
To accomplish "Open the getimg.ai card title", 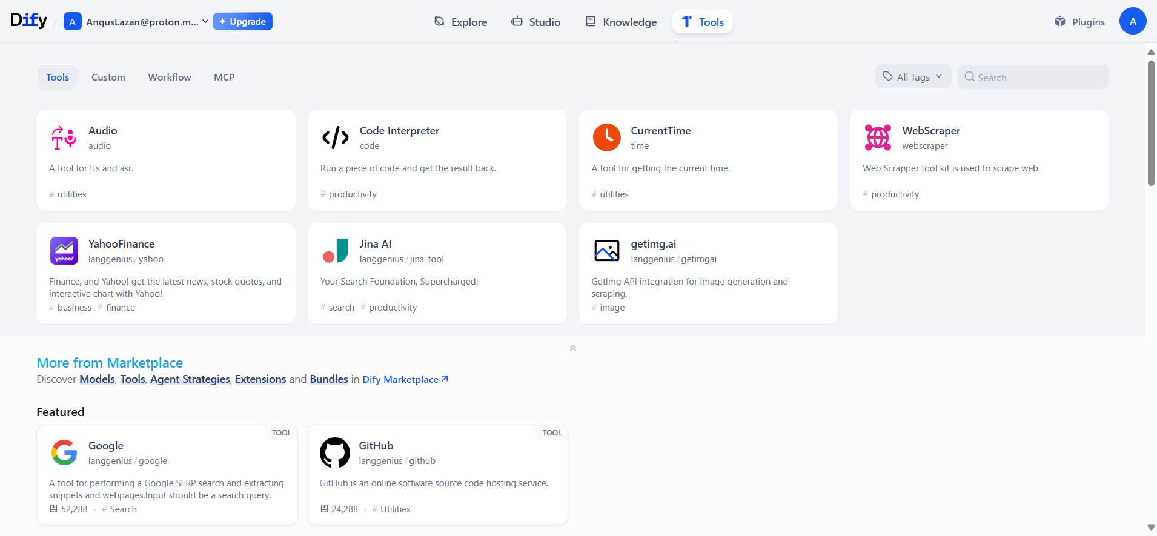I will pos(654,244).
